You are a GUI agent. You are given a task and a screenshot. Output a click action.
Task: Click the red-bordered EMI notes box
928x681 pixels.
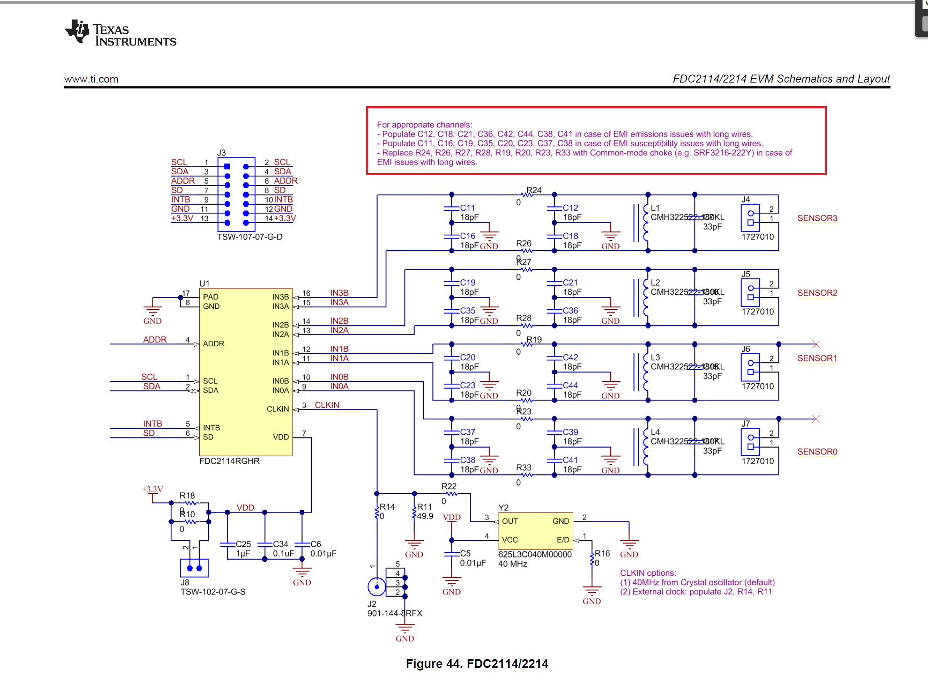[596, 141]
